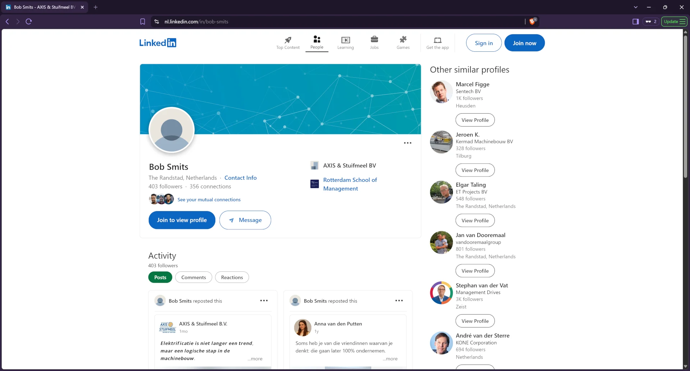Click the browser Update button
690x371 pixels.
[x=674, y=22]
